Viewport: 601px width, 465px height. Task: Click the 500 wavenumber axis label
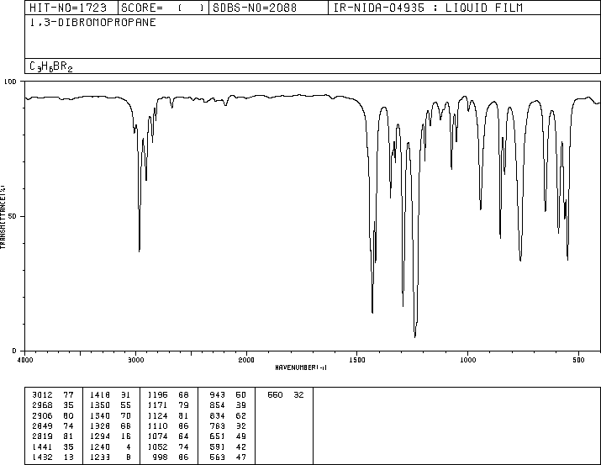click(578, 360)
